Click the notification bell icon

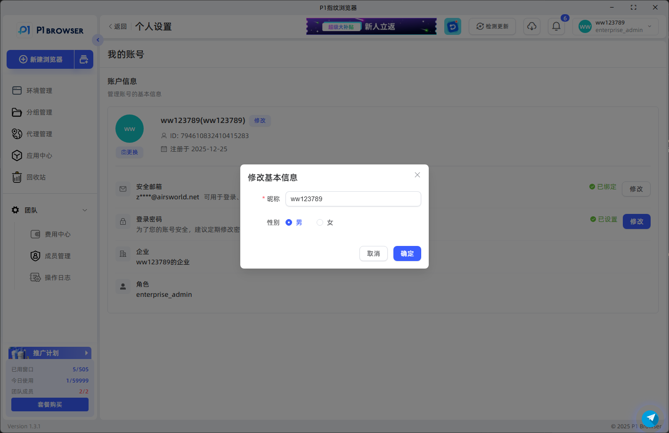[556, 26]
